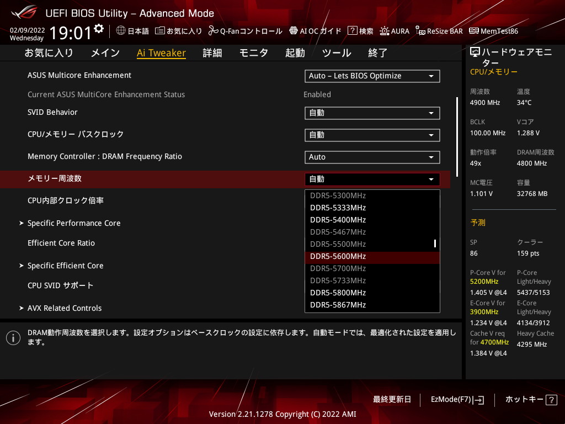Select DDR5-5467MHz option
The width and height of the screenshot is (565, 424).
click(372, 232)
